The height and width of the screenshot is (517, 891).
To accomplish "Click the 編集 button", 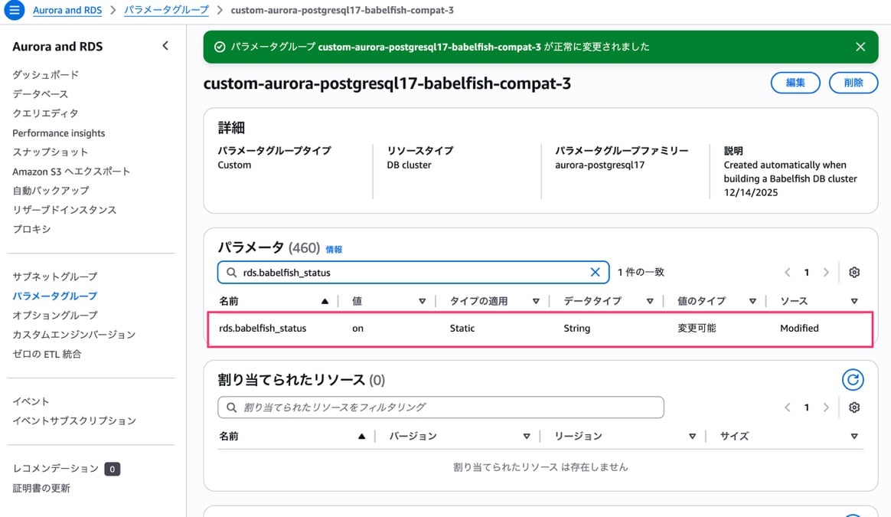I will [x=795, y=82].
